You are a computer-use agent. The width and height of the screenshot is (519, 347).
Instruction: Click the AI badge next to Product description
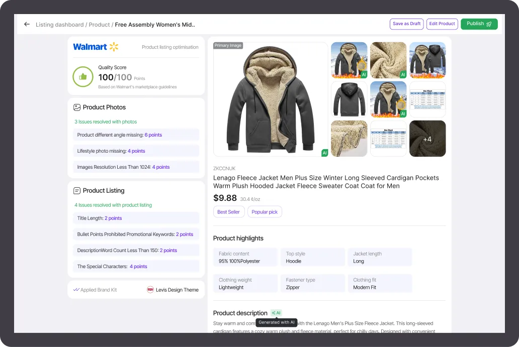click(276, 313)
